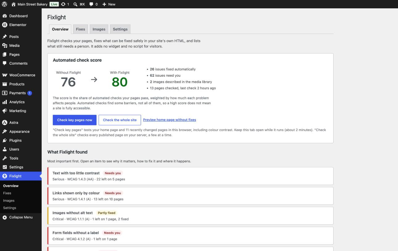This screenshot has height=251, width=398.
Task: Click the plus New icon
Action: [x=104, y=4]
